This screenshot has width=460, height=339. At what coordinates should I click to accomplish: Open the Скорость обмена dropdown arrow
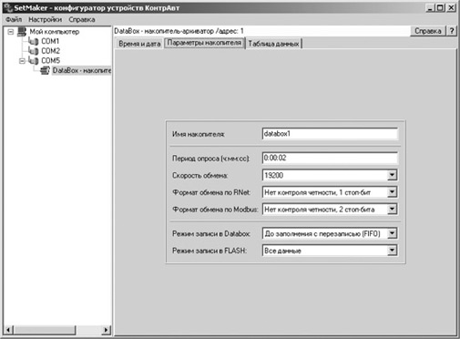pos(392,175)
